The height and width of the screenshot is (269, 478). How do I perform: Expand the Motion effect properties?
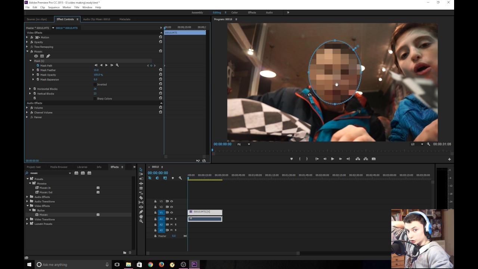[x=27, y=37]
